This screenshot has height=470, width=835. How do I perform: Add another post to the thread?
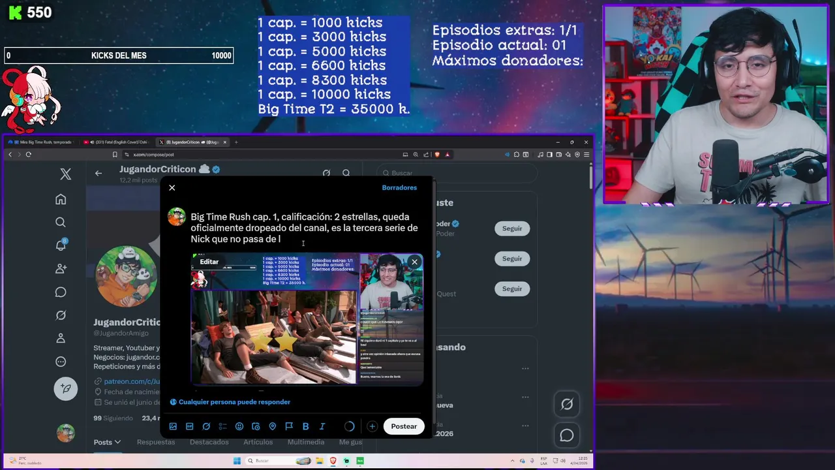pos(372,426)
